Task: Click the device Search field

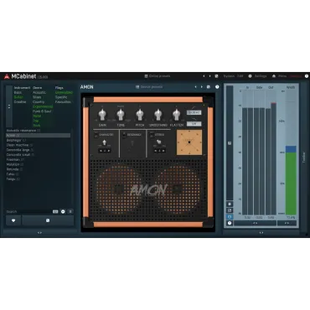Action: tap(28, 212)
